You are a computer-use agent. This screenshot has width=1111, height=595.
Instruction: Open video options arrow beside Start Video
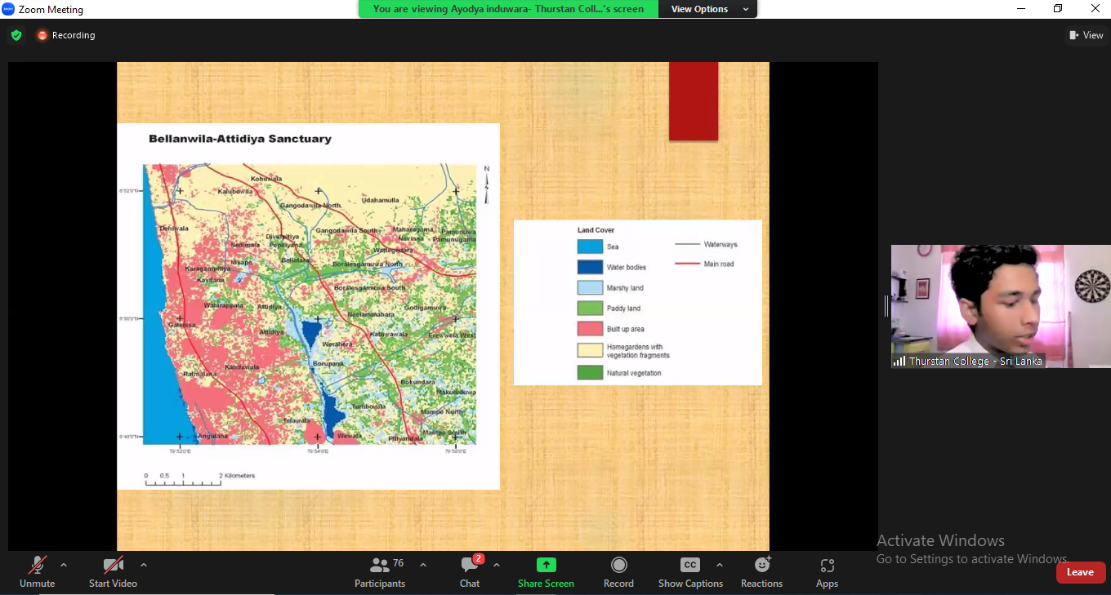coord(144,565)
